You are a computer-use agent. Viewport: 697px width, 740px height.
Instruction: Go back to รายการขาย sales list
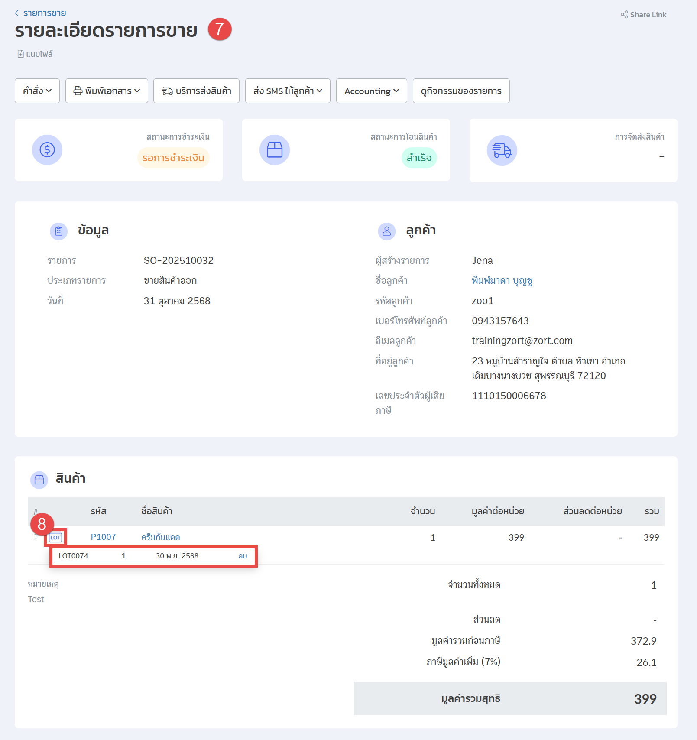[x=40, y=13]
